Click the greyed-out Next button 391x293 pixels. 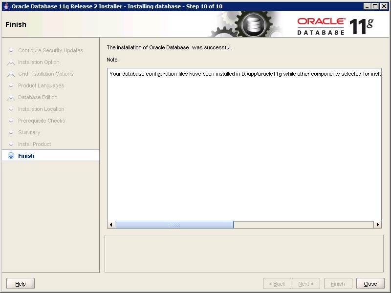point(306,284)
